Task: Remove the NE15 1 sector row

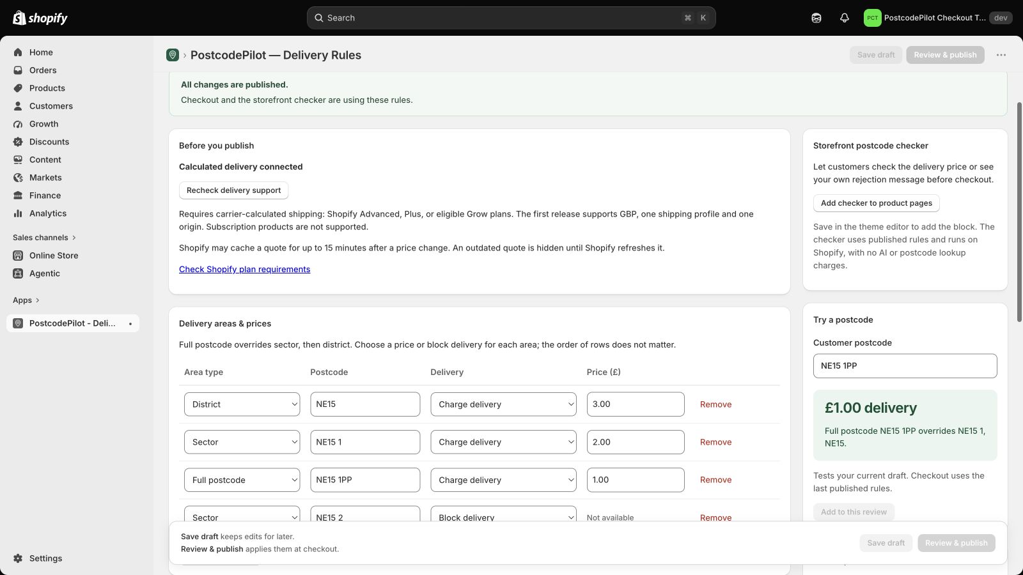Action: click(715, 442)
